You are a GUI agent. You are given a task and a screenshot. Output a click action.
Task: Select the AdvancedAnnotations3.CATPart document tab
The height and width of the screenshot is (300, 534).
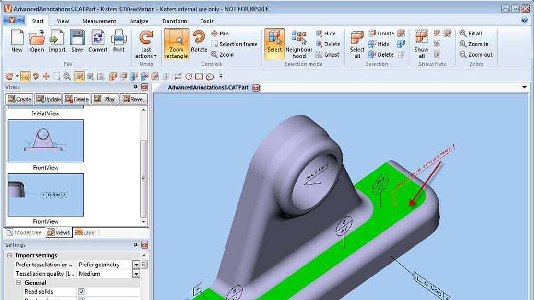tap(208, 87)
